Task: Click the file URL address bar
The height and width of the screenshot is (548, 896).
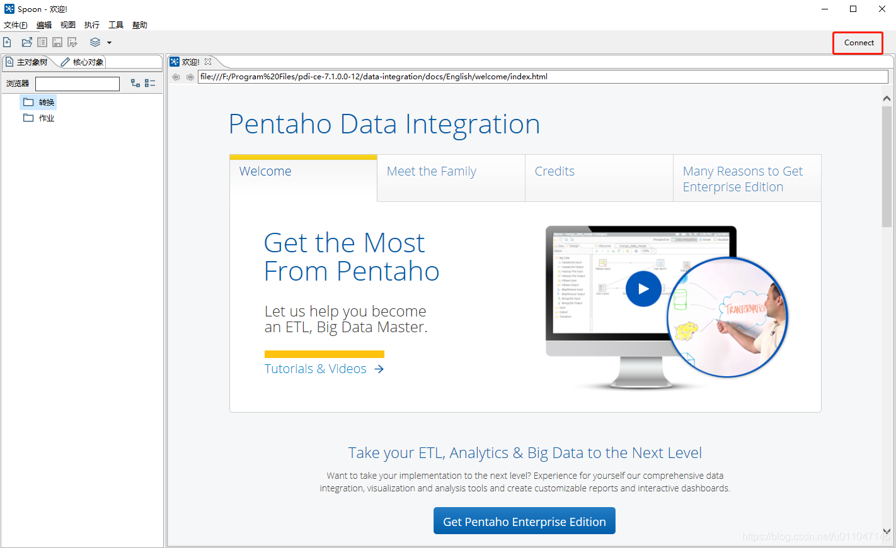Action: click(x=543, y=77)
